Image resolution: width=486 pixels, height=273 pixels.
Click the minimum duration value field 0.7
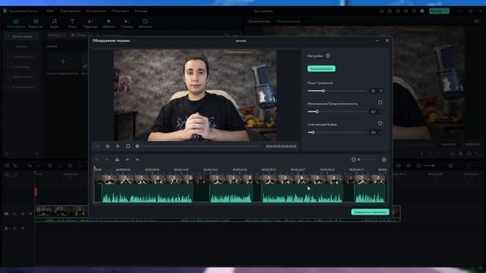click(373, 111)
